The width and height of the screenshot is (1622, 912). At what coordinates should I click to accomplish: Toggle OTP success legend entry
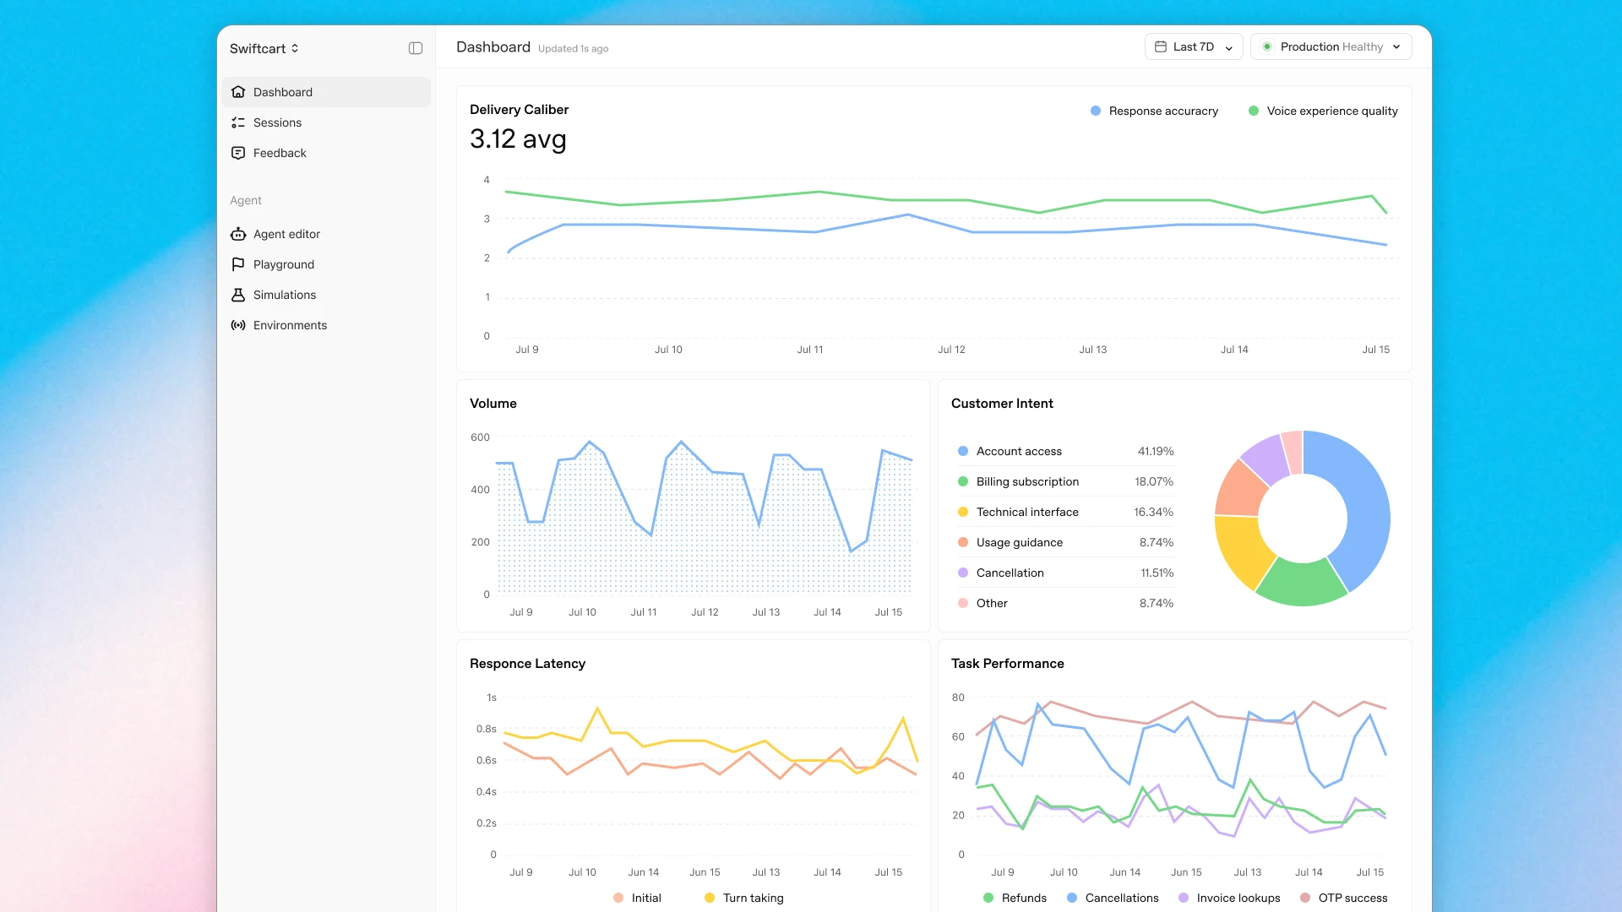pyautogui.click(x=1343, y=898)
